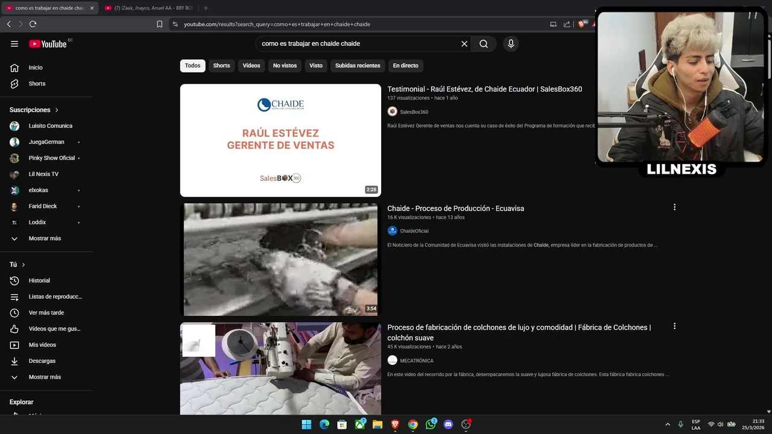Open Videos que me gustan
The width and height of the screenshot is (772, 434).
coord(46,329)
